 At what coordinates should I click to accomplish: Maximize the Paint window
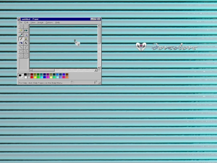(x=95, y=19)
